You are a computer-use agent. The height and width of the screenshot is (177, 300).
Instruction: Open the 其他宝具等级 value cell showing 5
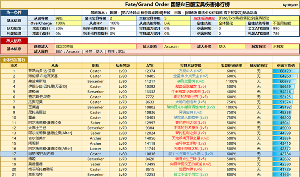tap(177, 18)
